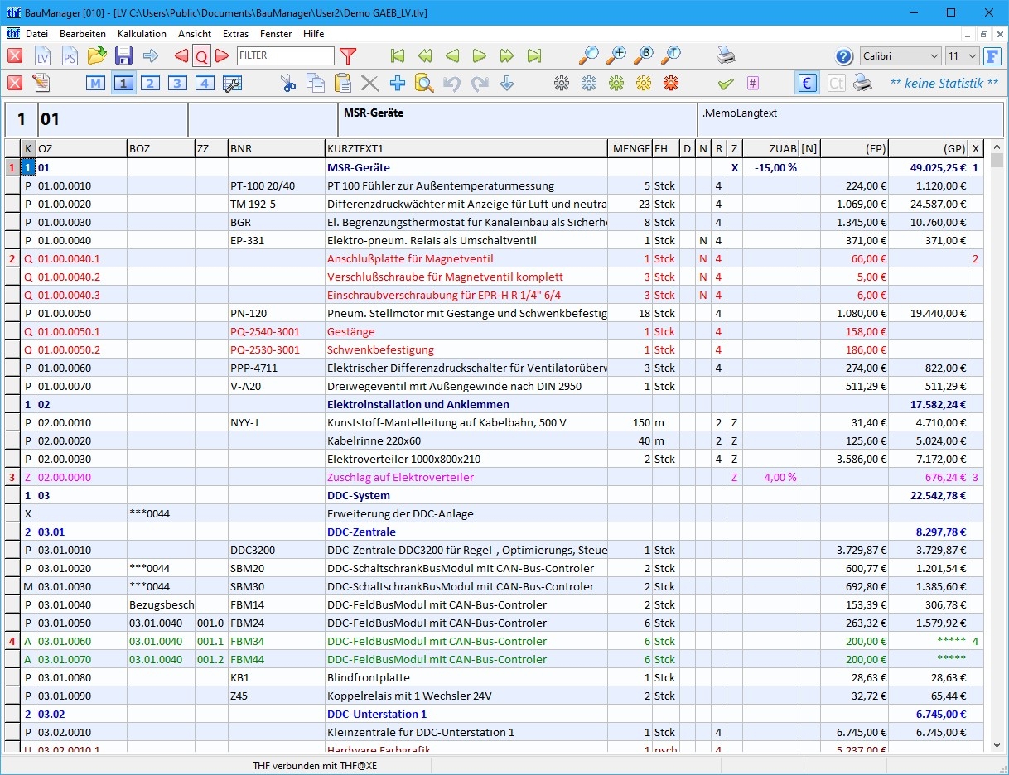Click the '** keine Statistik **' label
Image resolution: width=1009 pixels, height=775 pixels.
tap(944, 83)
